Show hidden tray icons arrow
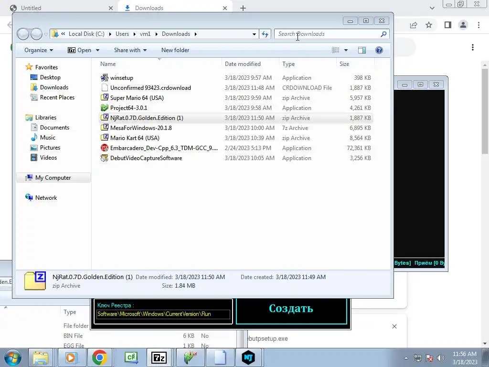This screenshot has width=489, height=367. click(406, 358)
